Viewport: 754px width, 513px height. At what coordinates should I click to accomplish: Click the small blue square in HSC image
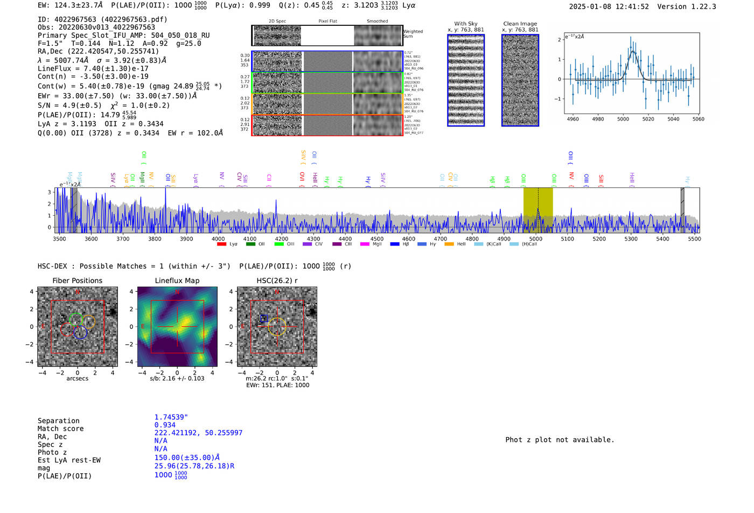coord(264,318)
